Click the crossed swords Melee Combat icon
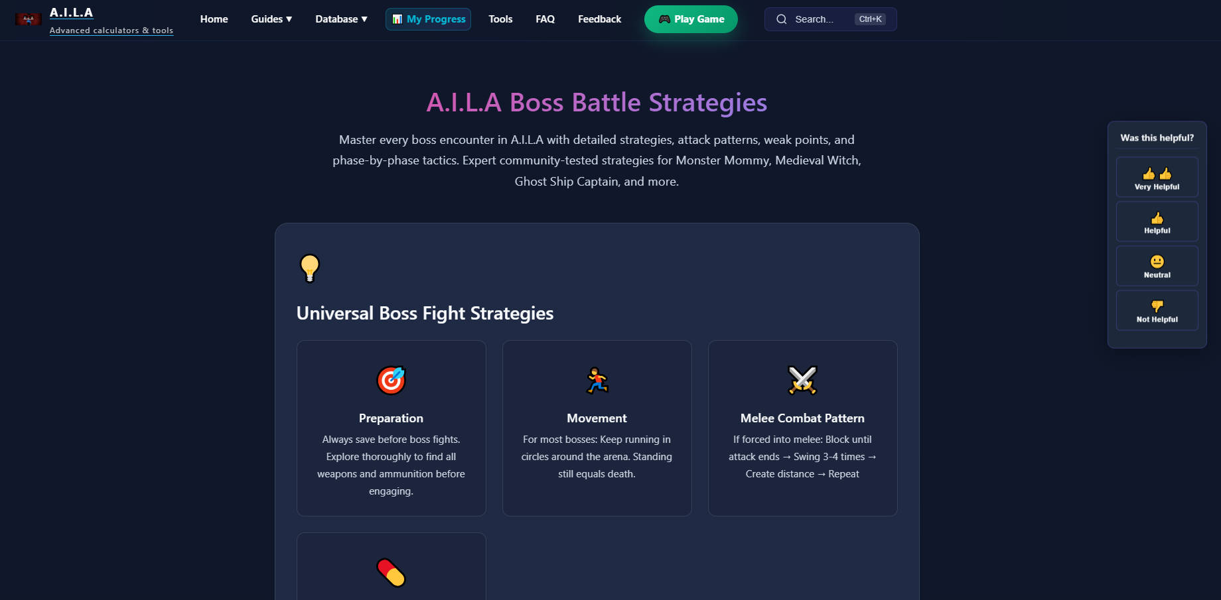The width and height of the screenshot is (1221, 600). (x=802, y=381)
